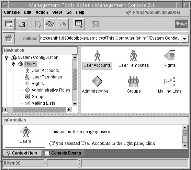
Task: Click Groups icon in right pane
Action: pyautogui.click(x=134, y=82)
